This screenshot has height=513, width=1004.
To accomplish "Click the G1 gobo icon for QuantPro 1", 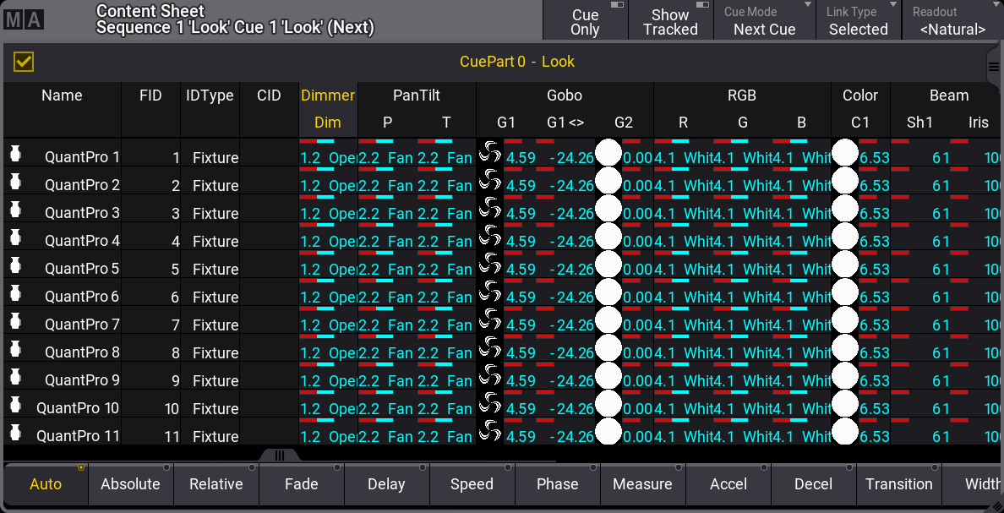I will [x=490, y=152].
